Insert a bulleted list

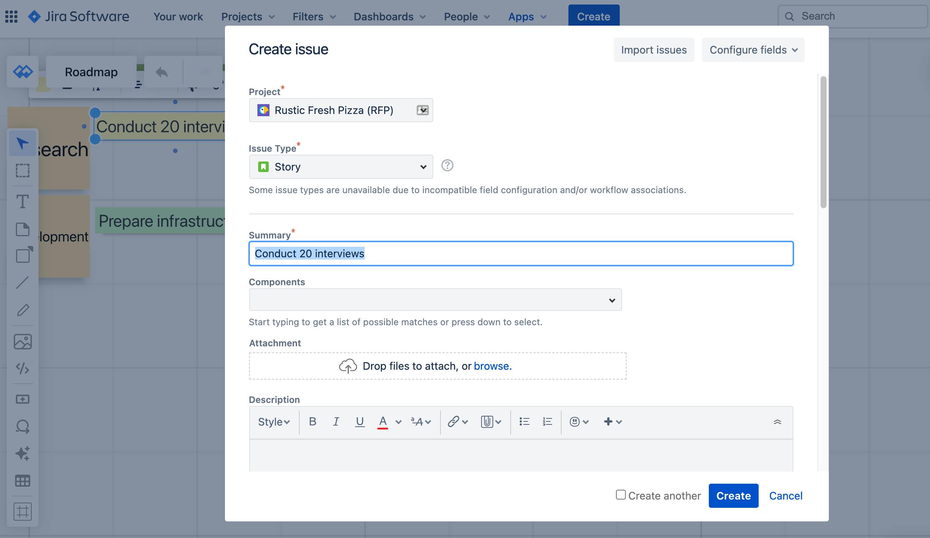pos(524,421)
